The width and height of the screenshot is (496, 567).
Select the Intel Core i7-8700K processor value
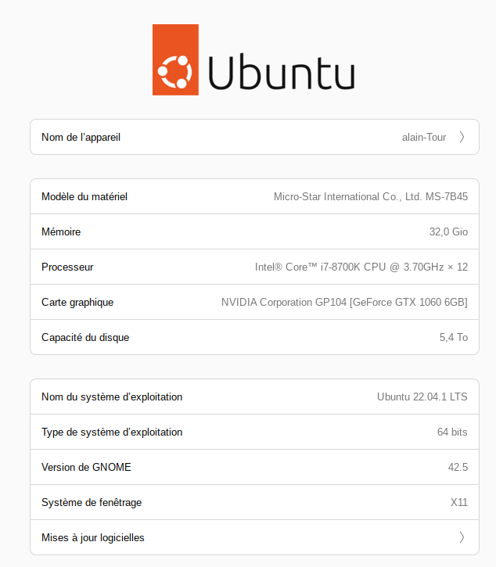[x=361, y=267]
